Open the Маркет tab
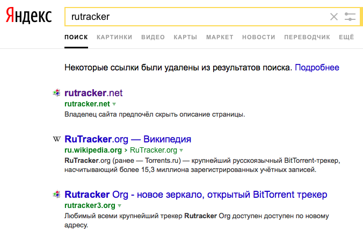Image resolution: width=363 pixels, height=237 pixels. (x=220, y=37)
